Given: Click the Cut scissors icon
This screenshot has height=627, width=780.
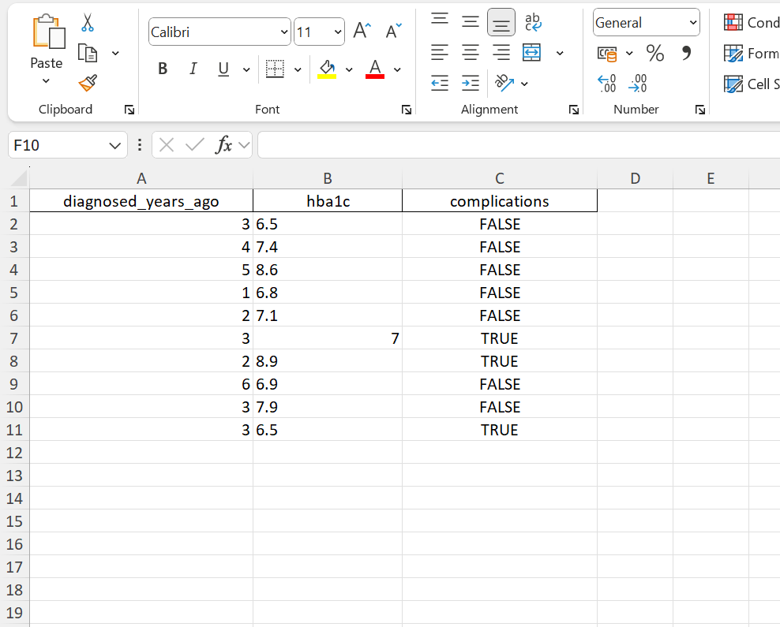Looking at the screenshot, I should [88, 22].
